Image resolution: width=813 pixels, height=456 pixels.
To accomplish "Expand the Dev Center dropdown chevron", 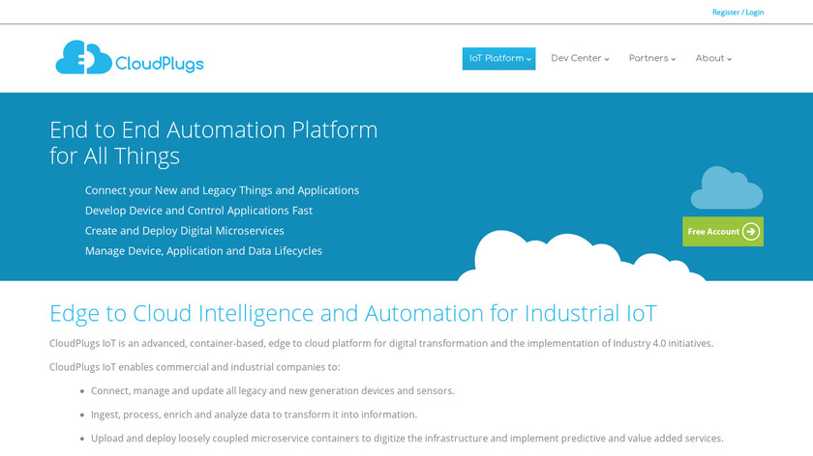I will point(607,60).
